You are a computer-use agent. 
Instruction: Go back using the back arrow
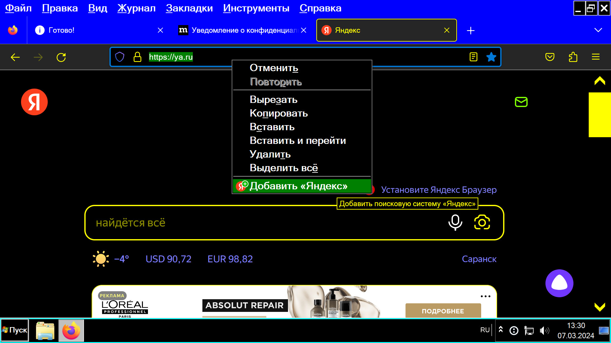15,57
